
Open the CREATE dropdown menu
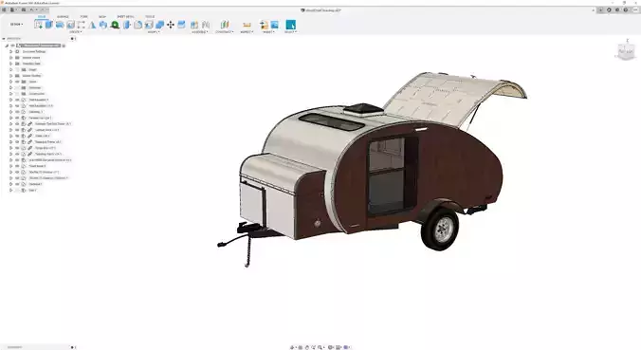coord(76,32)
